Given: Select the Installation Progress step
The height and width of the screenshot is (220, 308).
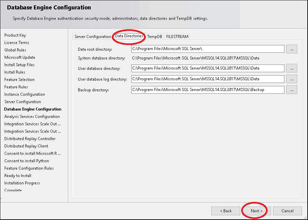Looking at the screenshot, I should pyautogui.click(x=22, y=183).
